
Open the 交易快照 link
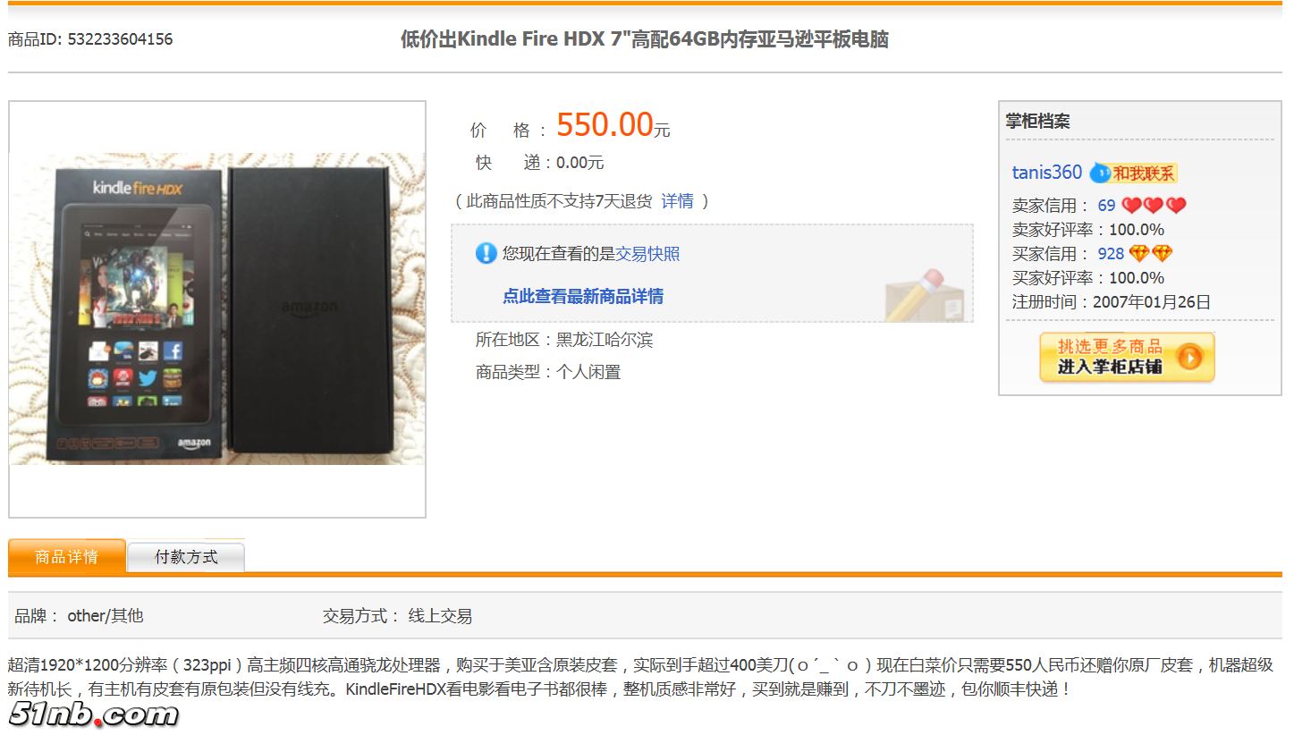pos(647,254)
